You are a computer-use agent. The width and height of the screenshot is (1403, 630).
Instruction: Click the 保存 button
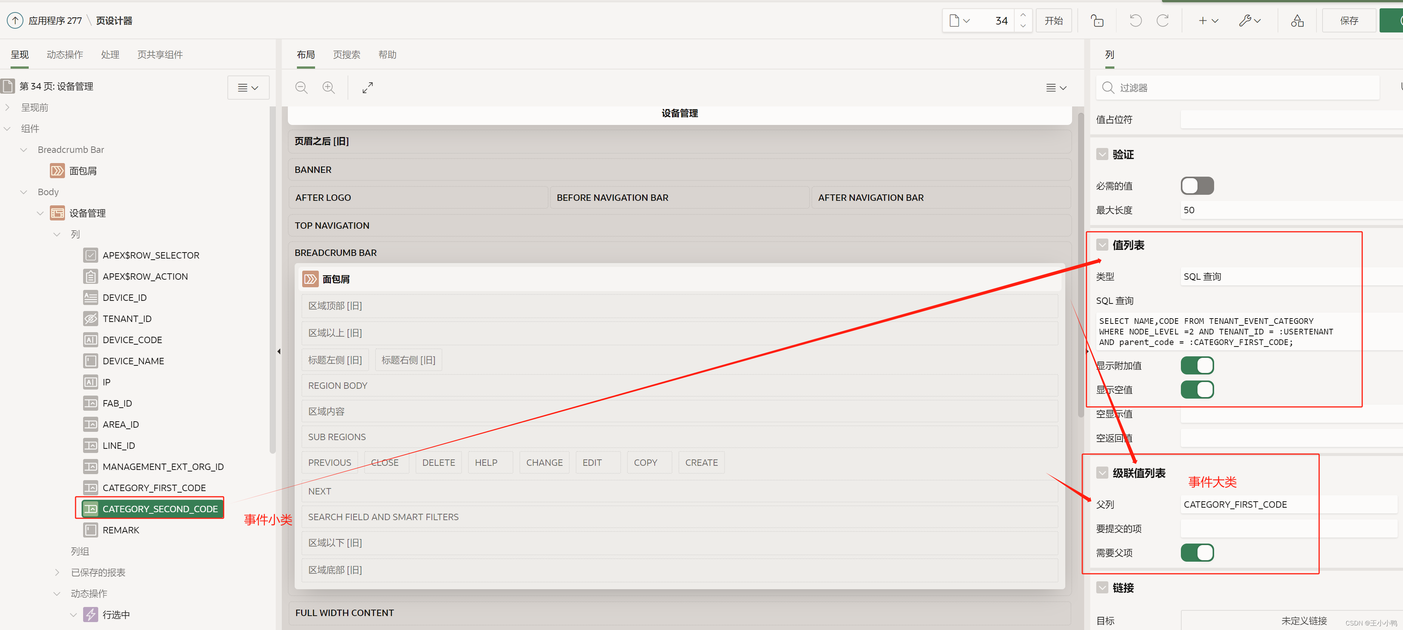pyautogui.click(x=1349, y=21)
